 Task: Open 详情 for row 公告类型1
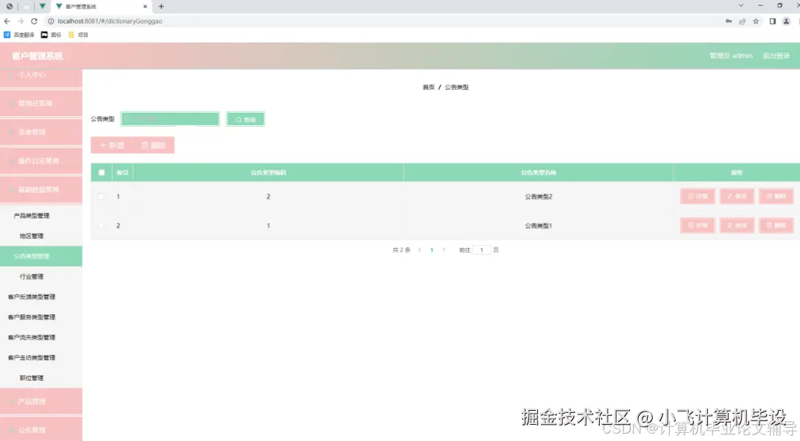(698, 225)
